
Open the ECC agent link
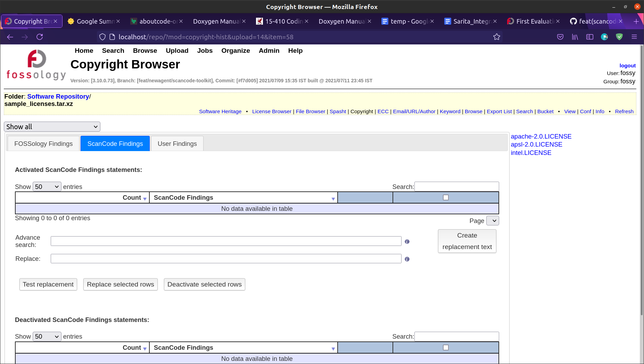[383, 111]
